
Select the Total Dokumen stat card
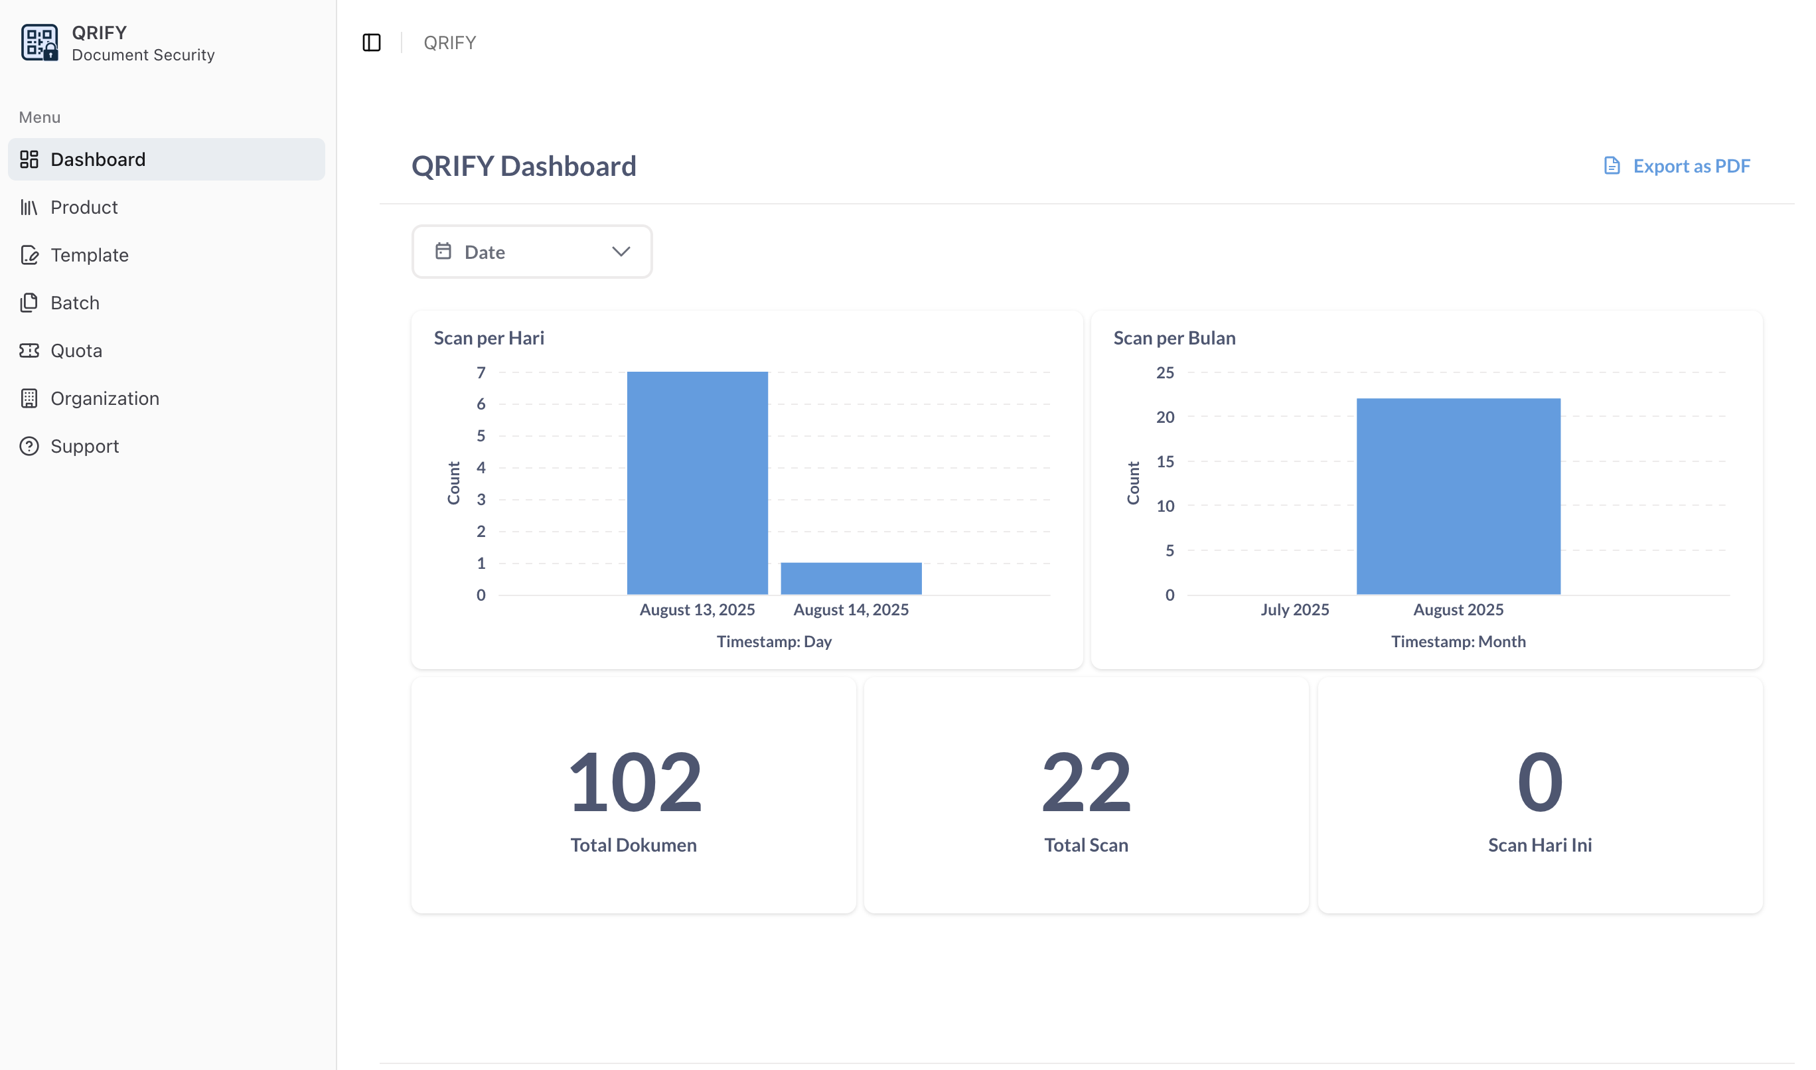633,795
